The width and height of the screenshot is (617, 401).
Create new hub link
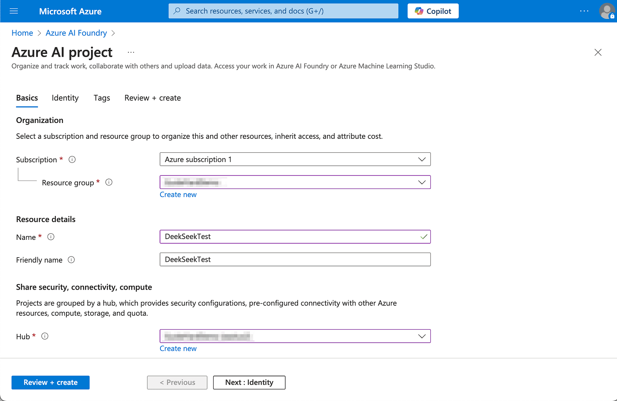tap(178, 349)
